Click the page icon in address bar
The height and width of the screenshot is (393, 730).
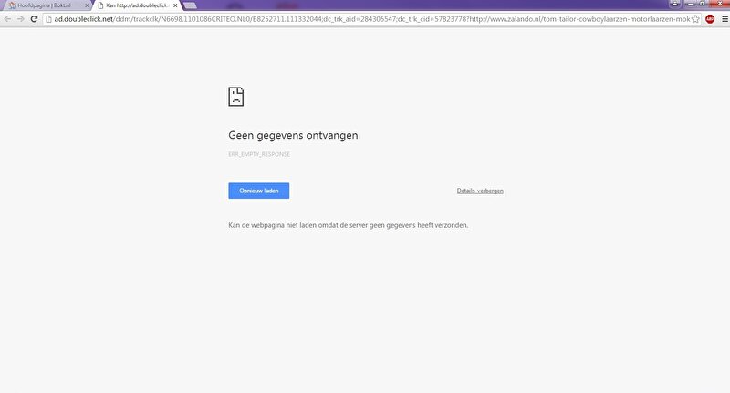click(48, 19)
